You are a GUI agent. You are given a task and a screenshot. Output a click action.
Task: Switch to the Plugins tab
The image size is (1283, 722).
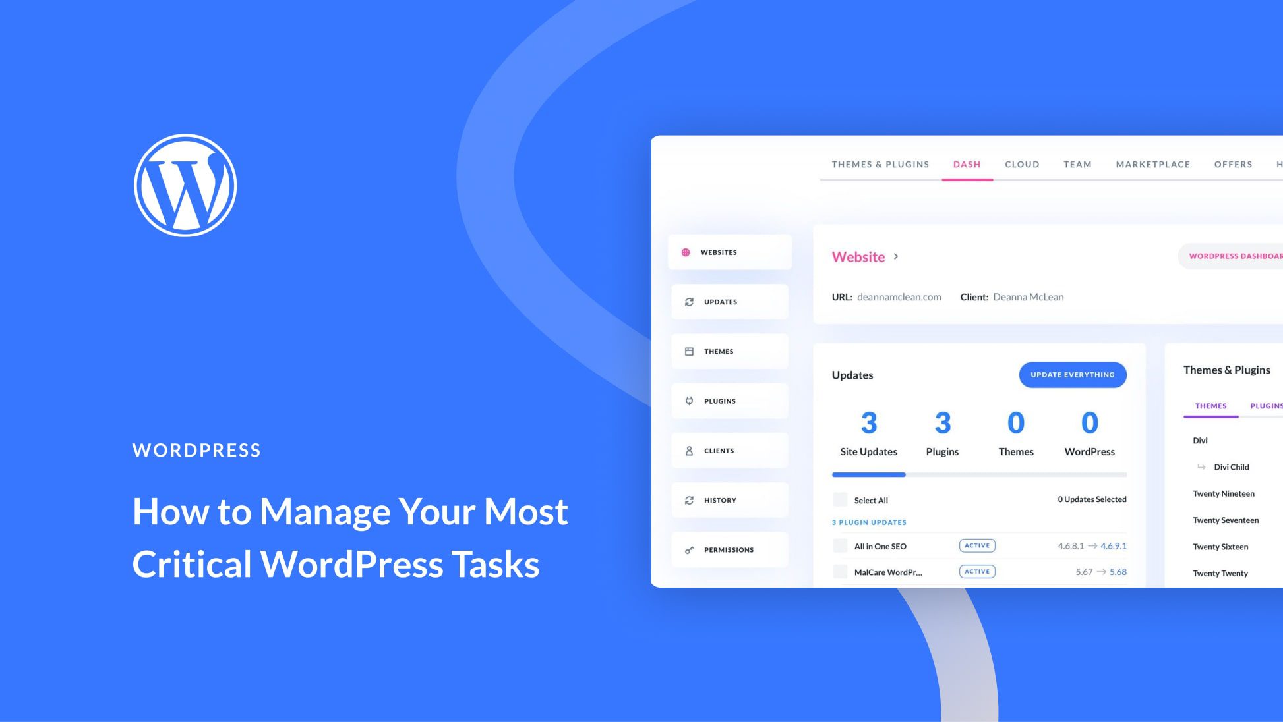click(x=1267, y=406)
